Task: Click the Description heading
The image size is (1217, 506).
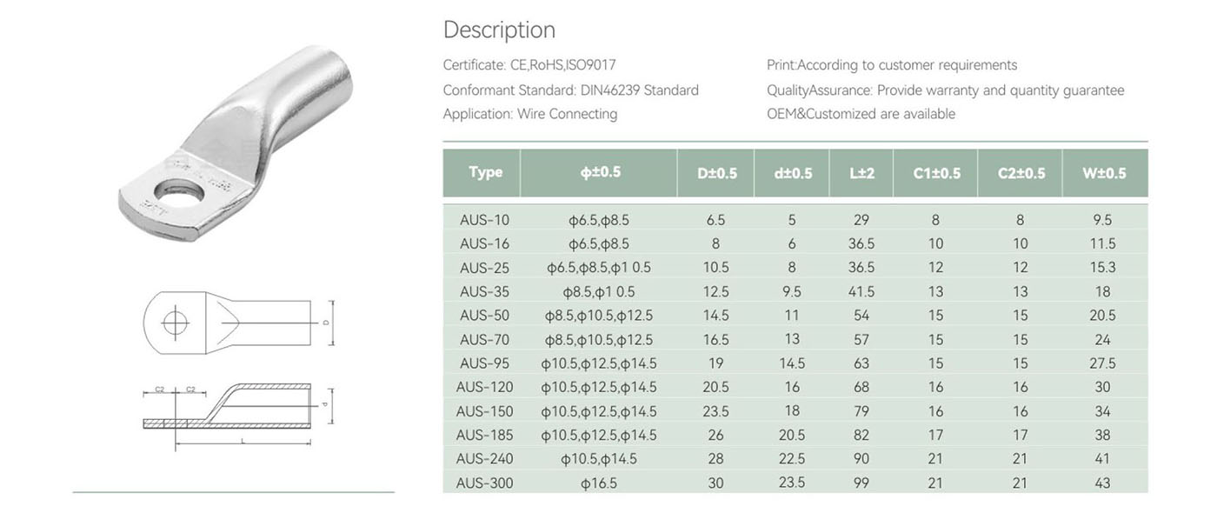Action: point(499,30)
